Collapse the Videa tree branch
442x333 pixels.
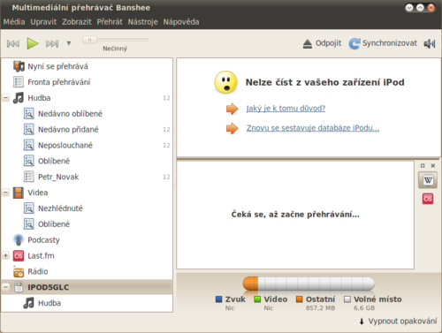click(5, 193)
